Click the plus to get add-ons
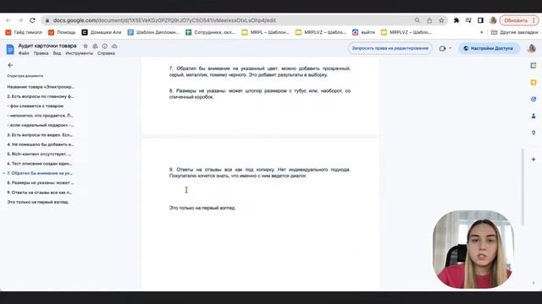 click(534, 160)
